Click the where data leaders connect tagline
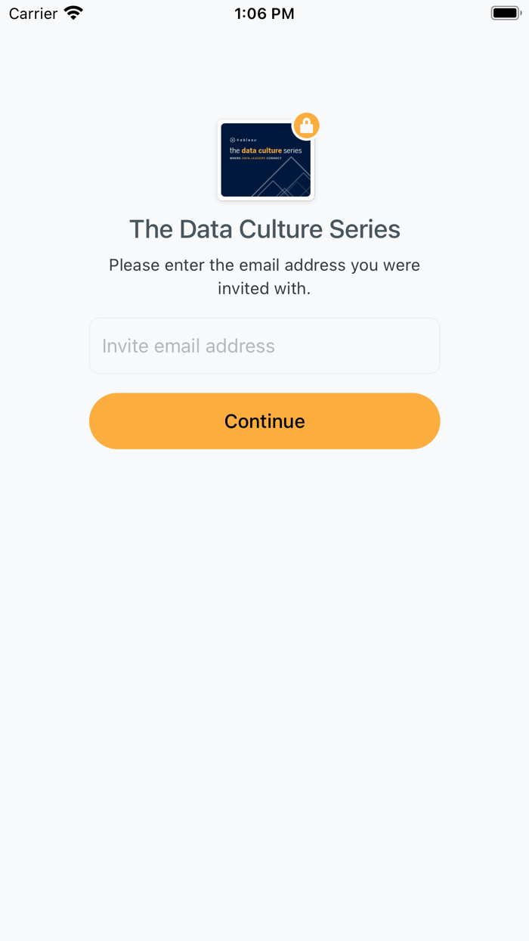The image size is (529, 941). pos(255,157)
